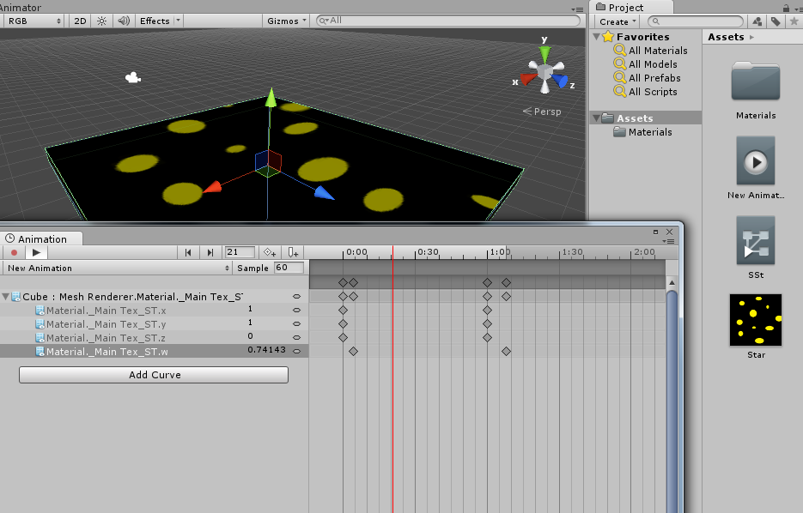Open the Effects dropdown arrow
Image resolution: width=803 pixels, height=513 pixels.
(x=178, y=21)
